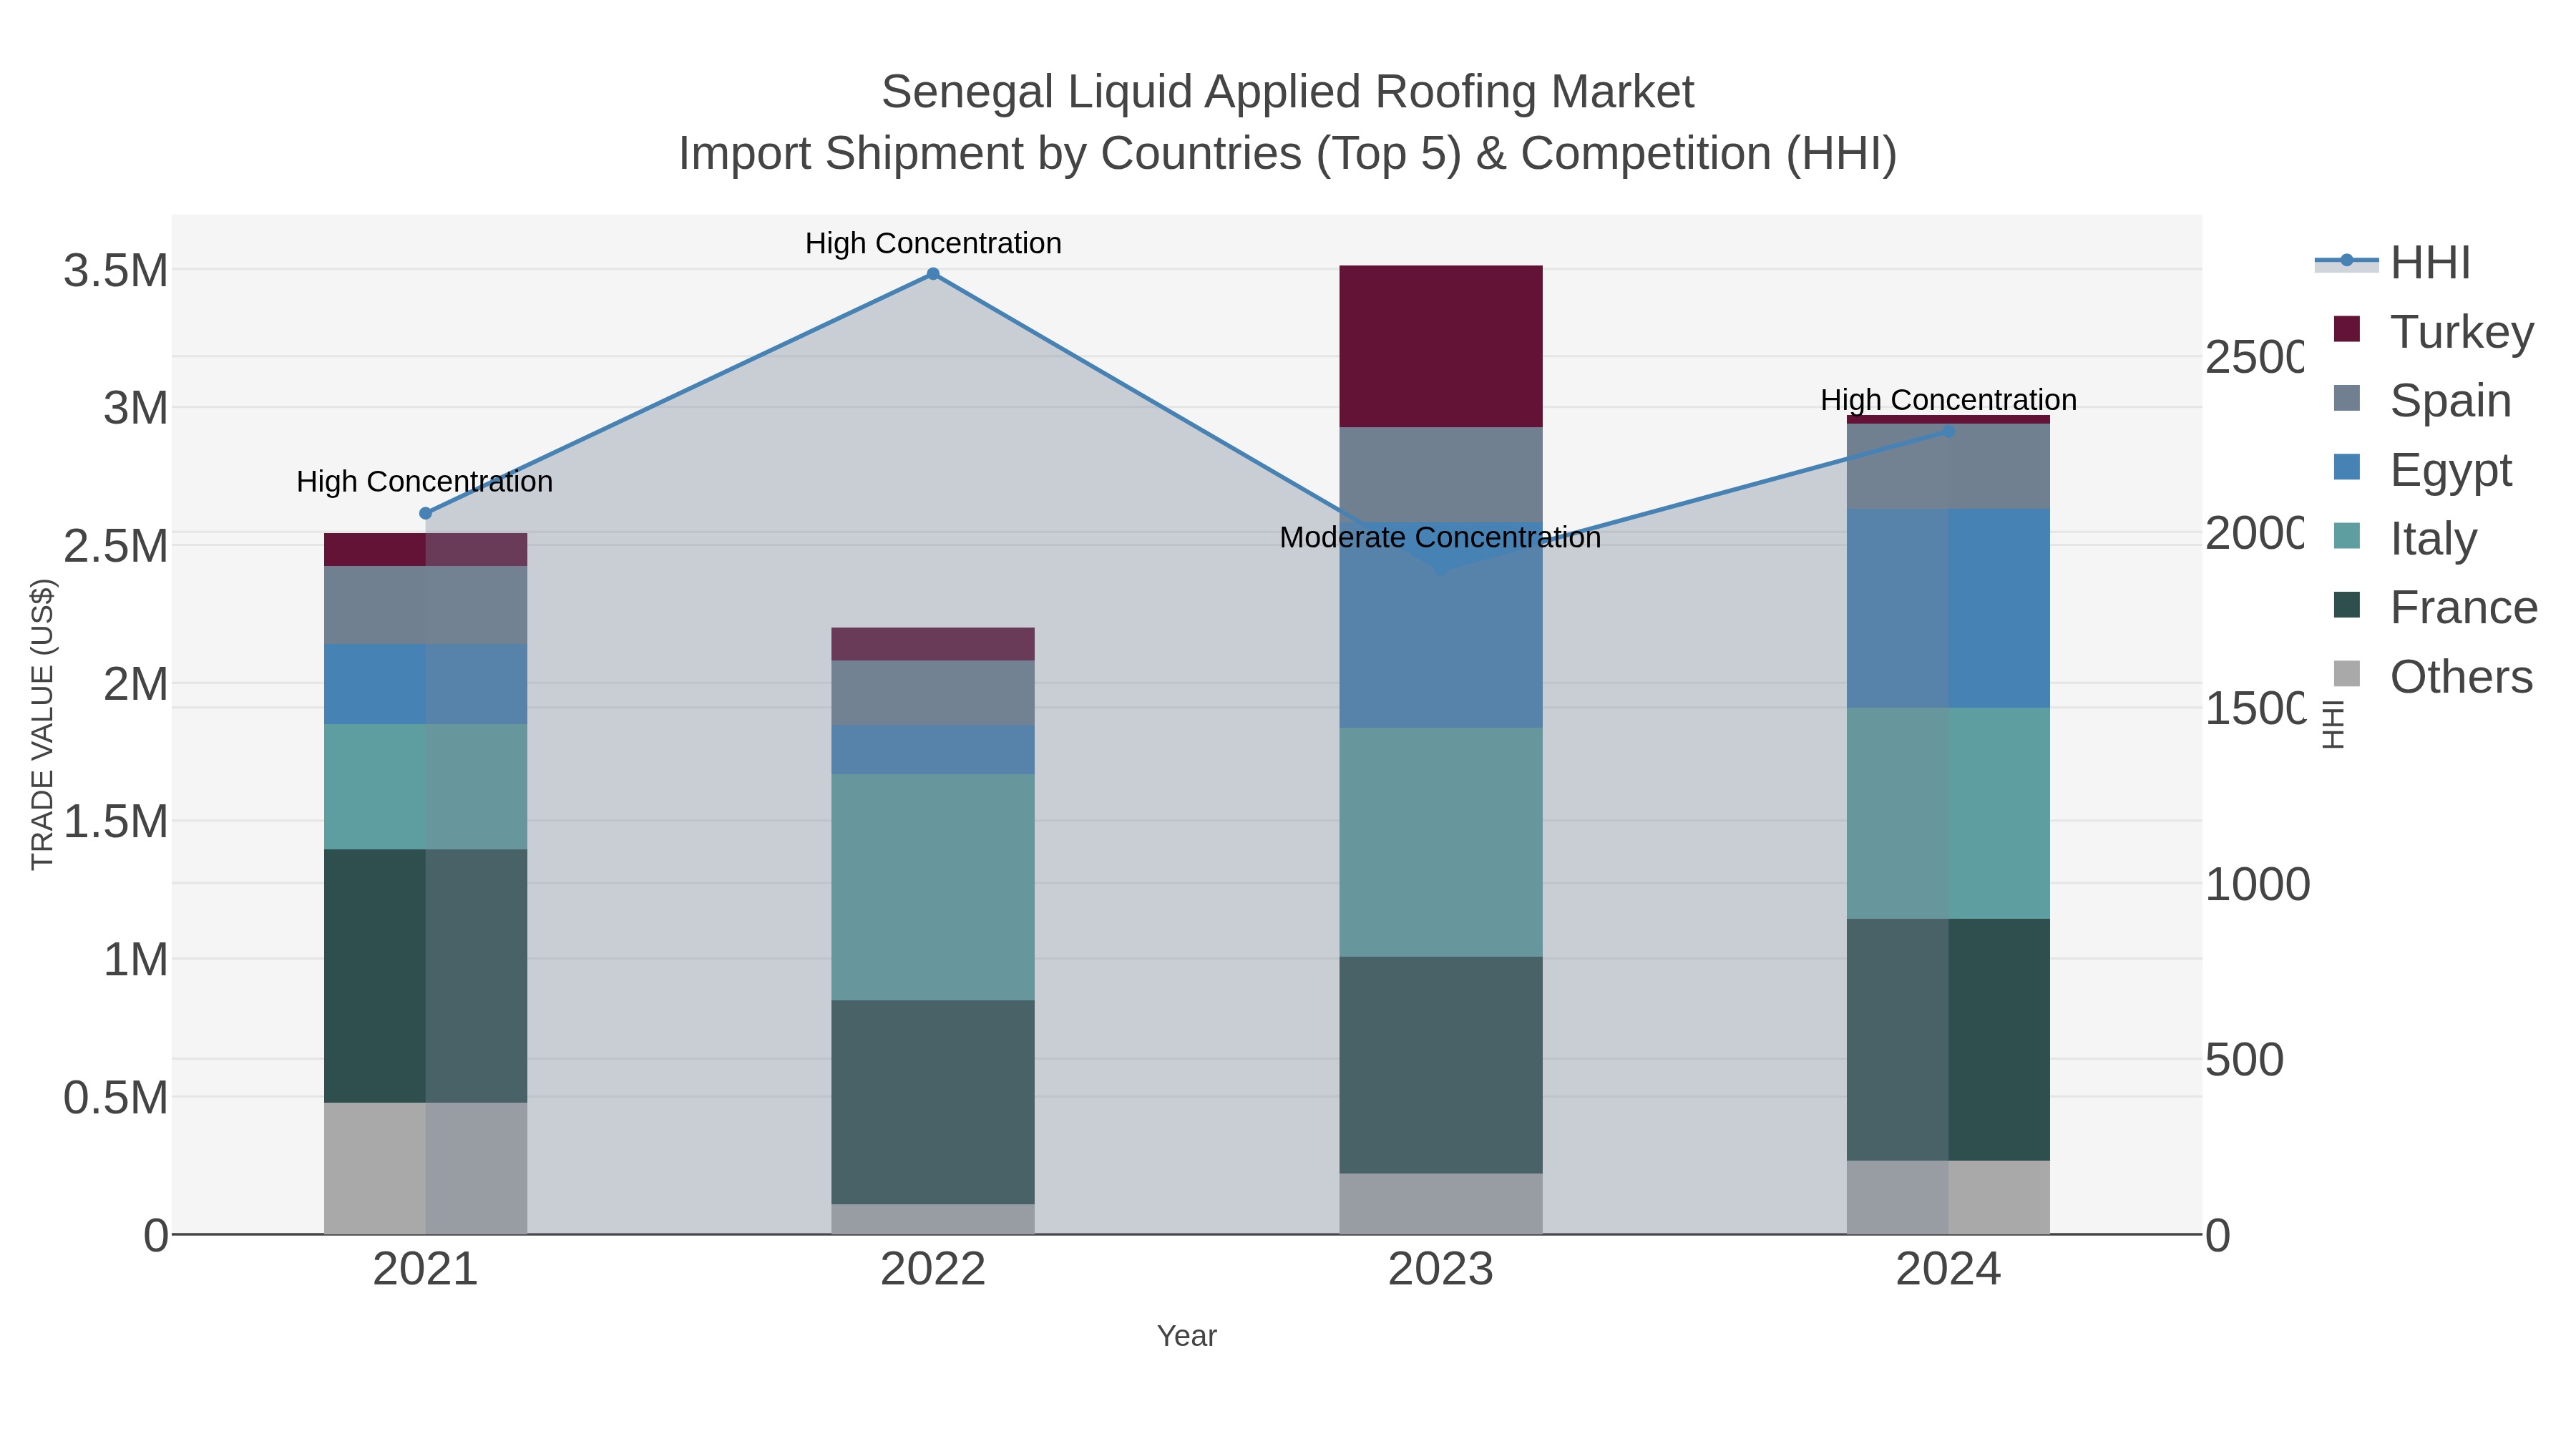
Task: Click the Spain segment of 2021 bar
Action: coord(425,606)
